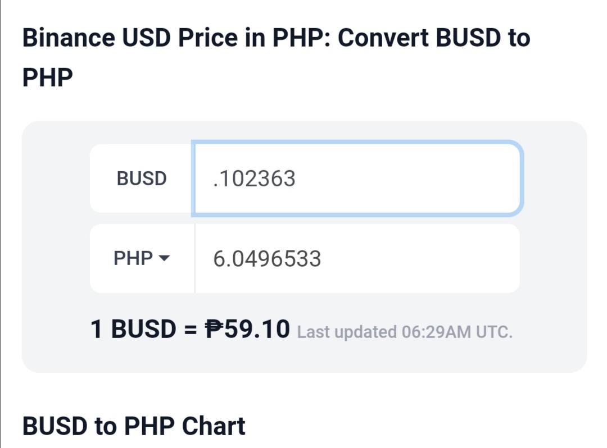The width and height of the screenshot is (607, 448).
Task: Click the caret arrow beside PHP
Action: click(x=165, y=258)
